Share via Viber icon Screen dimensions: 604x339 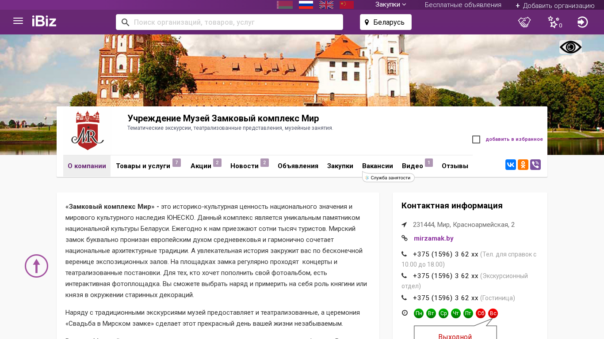pos(535,165)
